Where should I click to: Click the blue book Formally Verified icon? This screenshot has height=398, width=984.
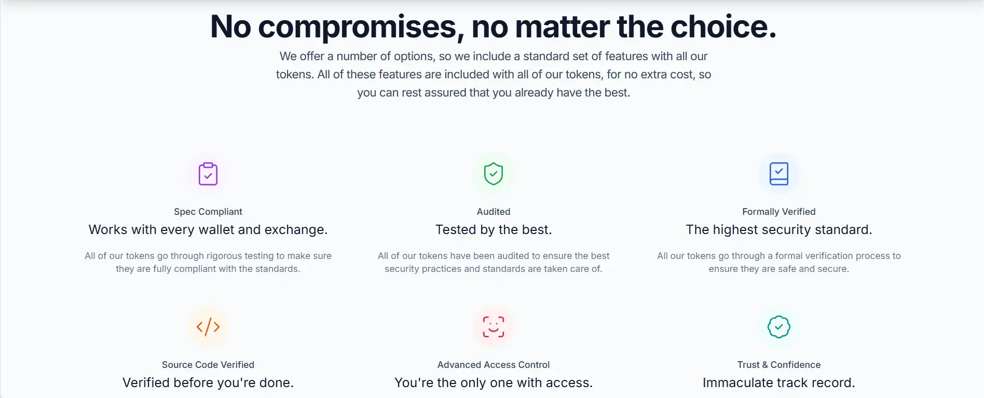point(778,174)
